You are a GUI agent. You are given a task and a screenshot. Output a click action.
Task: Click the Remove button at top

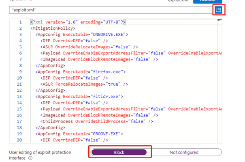[207, 1]
